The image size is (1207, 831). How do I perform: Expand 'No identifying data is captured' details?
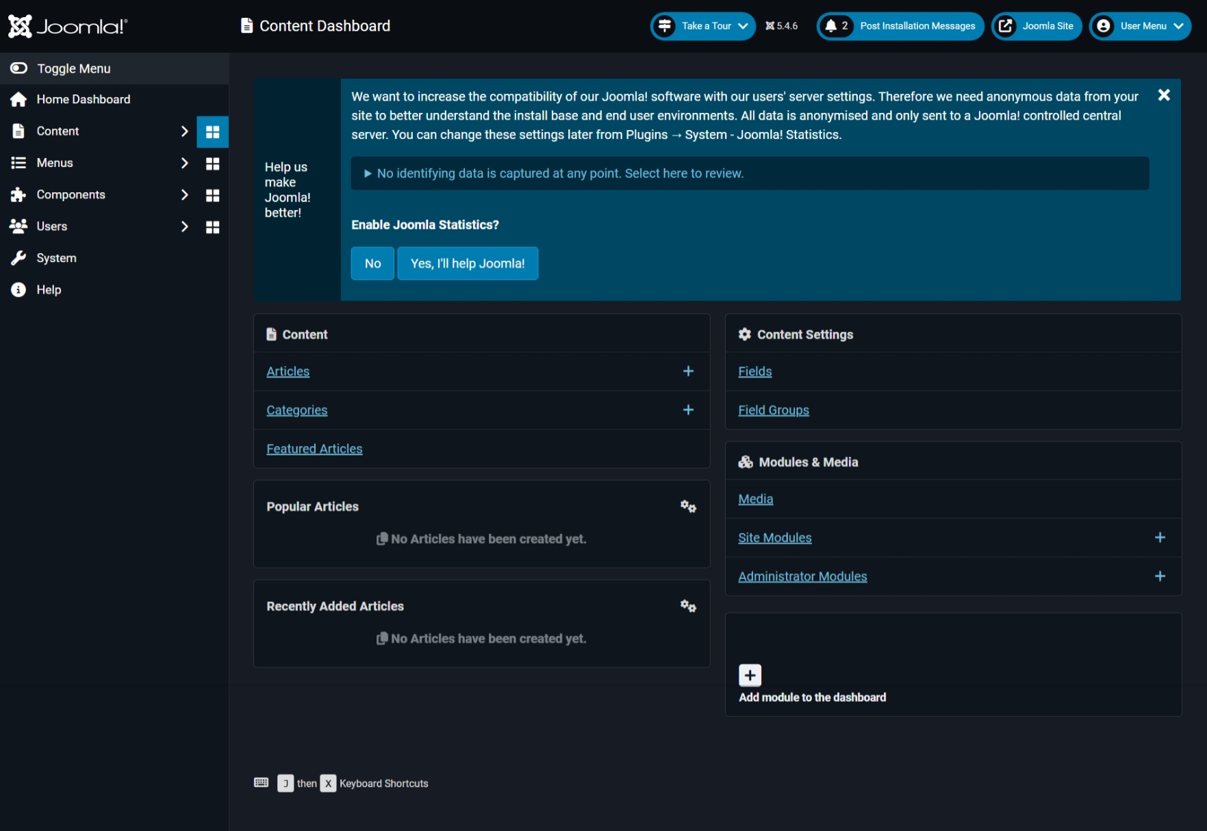[x=750, y=173]
